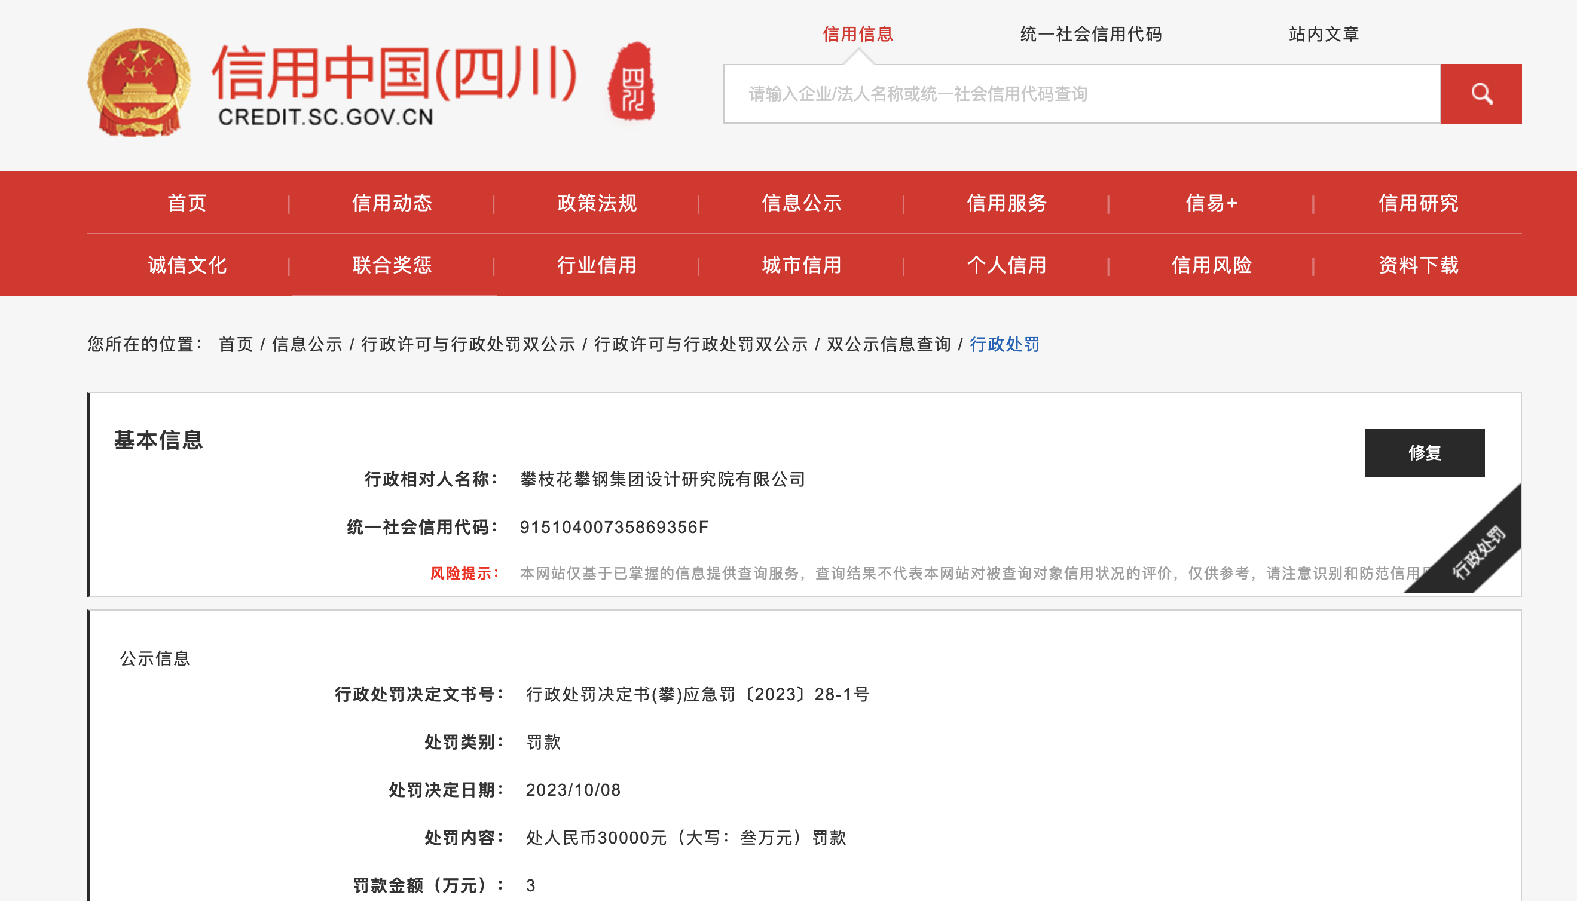The width and height of the screenshot is (1577, 901).
Task: Open the 信用动态 menu item
Action: tap(392, 203)
